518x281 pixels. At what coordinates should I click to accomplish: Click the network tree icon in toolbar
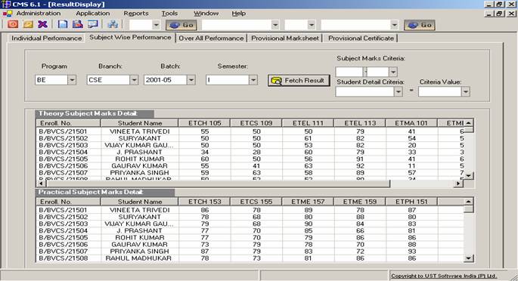click(x=113, y=24)
